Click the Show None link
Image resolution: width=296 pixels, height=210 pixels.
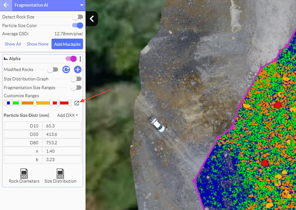click(37, 44)
